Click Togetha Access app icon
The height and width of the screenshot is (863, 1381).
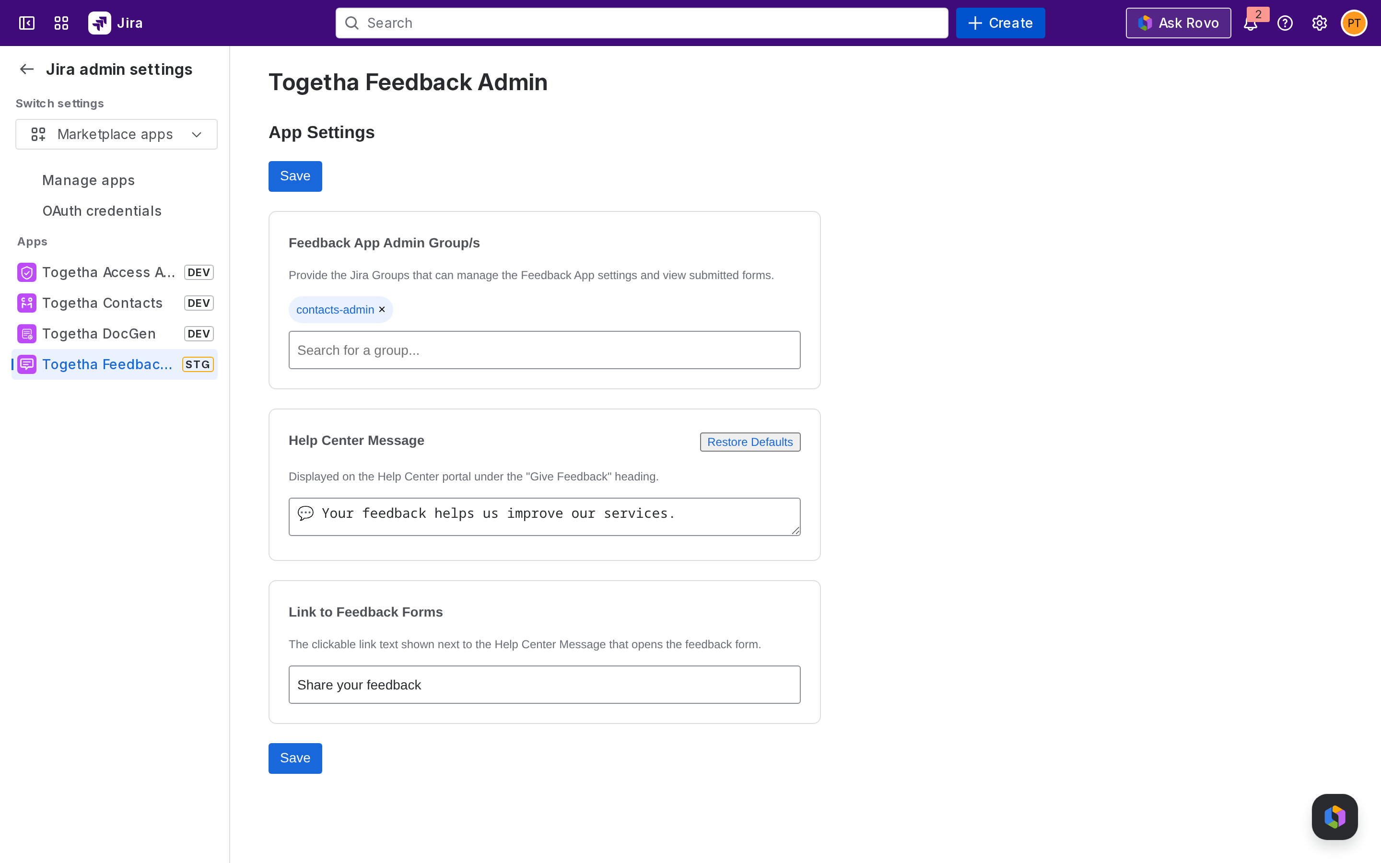tap(27, 272)
